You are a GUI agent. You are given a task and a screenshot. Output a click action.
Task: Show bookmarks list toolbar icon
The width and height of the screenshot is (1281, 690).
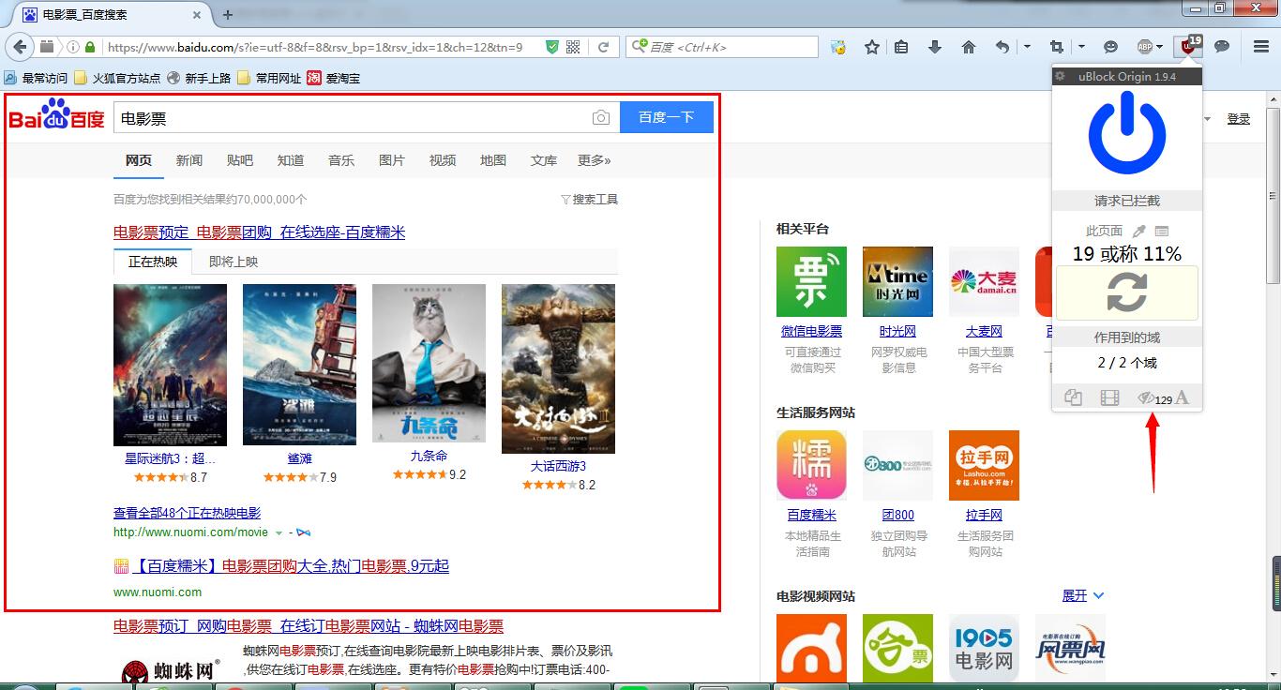(901, 47)
